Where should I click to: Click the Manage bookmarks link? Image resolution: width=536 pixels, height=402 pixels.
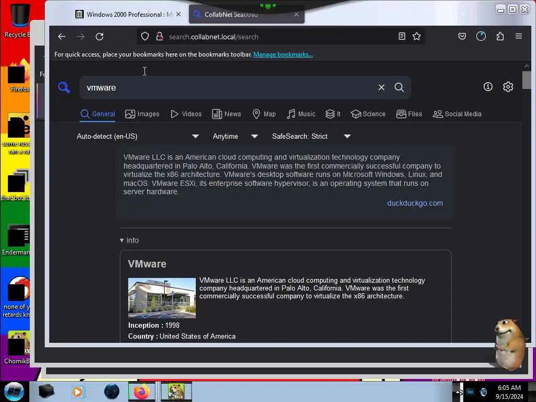283,54
